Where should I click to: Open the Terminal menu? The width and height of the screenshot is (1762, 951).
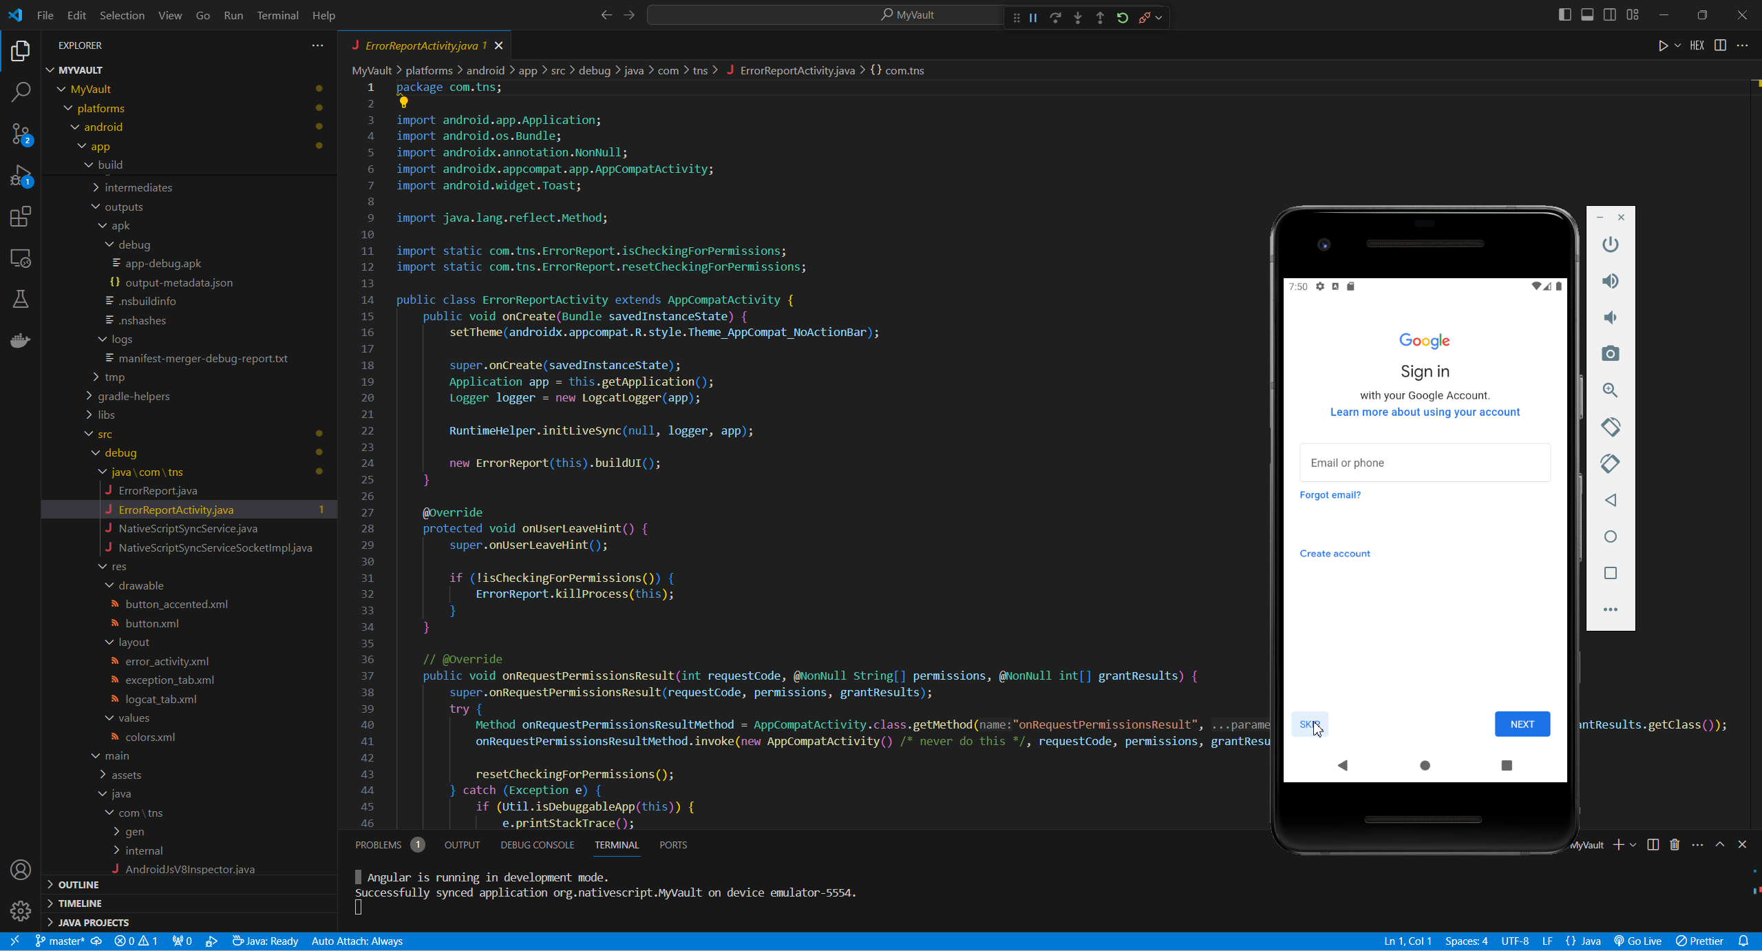pos(277,15)
